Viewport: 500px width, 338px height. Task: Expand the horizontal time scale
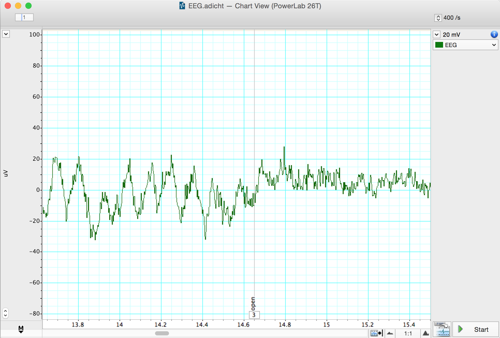(x=426, y=333)
